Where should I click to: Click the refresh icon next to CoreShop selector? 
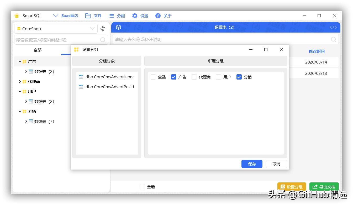(x=103, y=29)
